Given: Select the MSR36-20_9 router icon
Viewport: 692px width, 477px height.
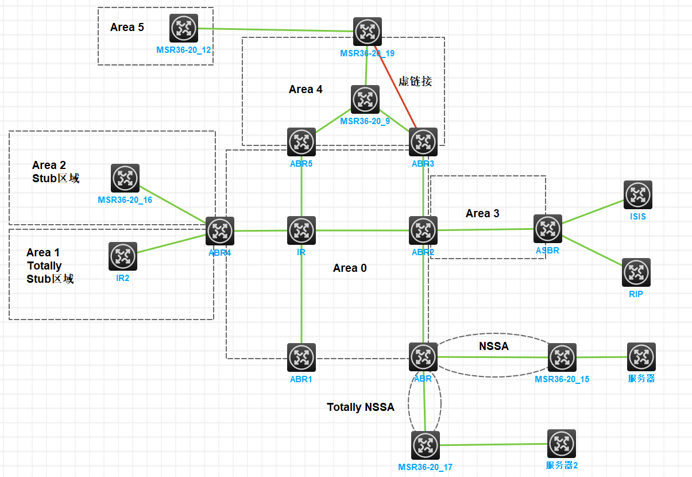Looking at the screenshot, I should click(x=365, y=99).
